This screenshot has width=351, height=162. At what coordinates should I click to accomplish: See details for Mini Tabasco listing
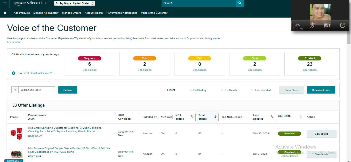pos(322,154)
